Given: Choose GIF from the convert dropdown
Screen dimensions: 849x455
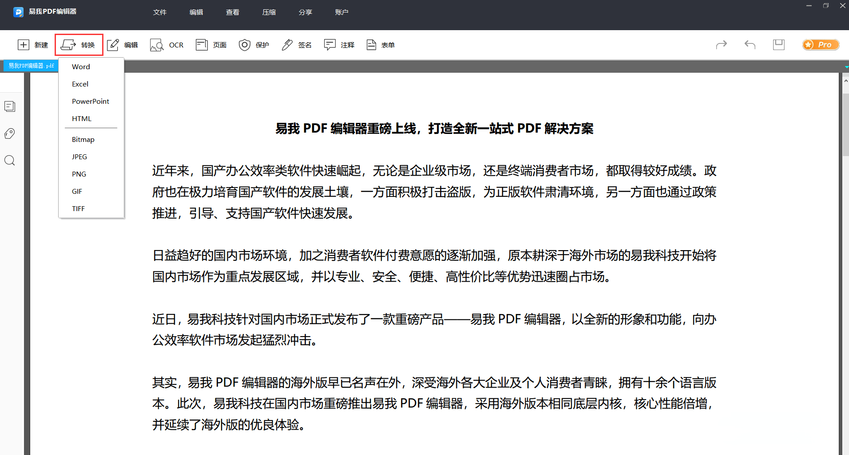Looking at the screenshot, I should [x=91, y=191].
